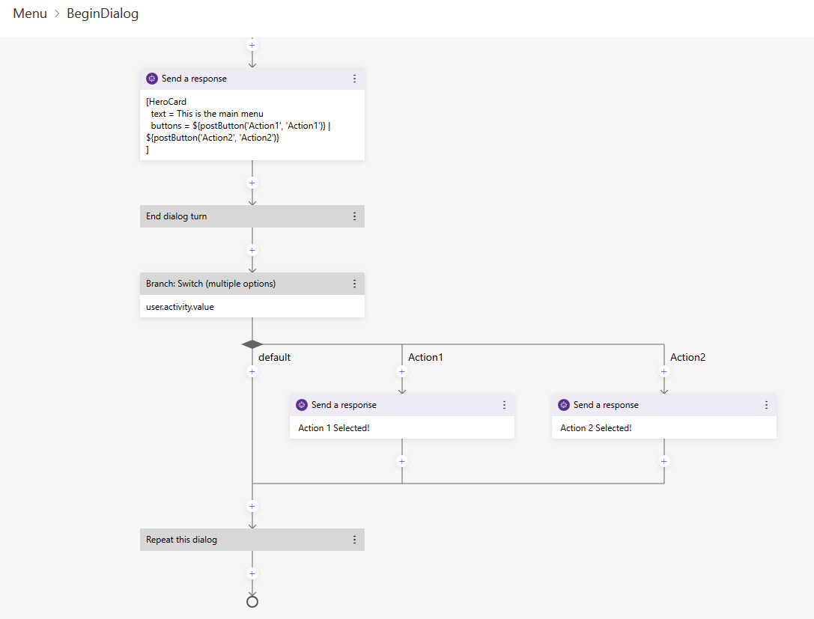814x619 pixels.
Task: Add a step above the main Send a response
Action: 252,45
